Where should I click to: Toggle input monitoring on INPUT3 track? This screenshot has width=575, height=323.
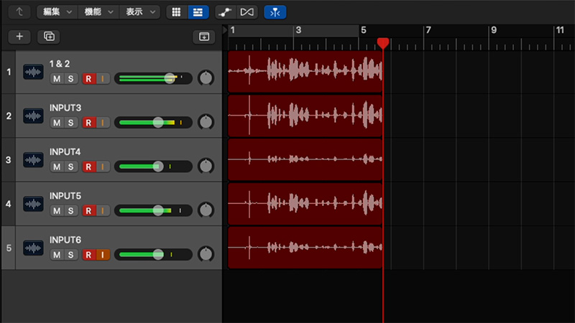(103, 123)
